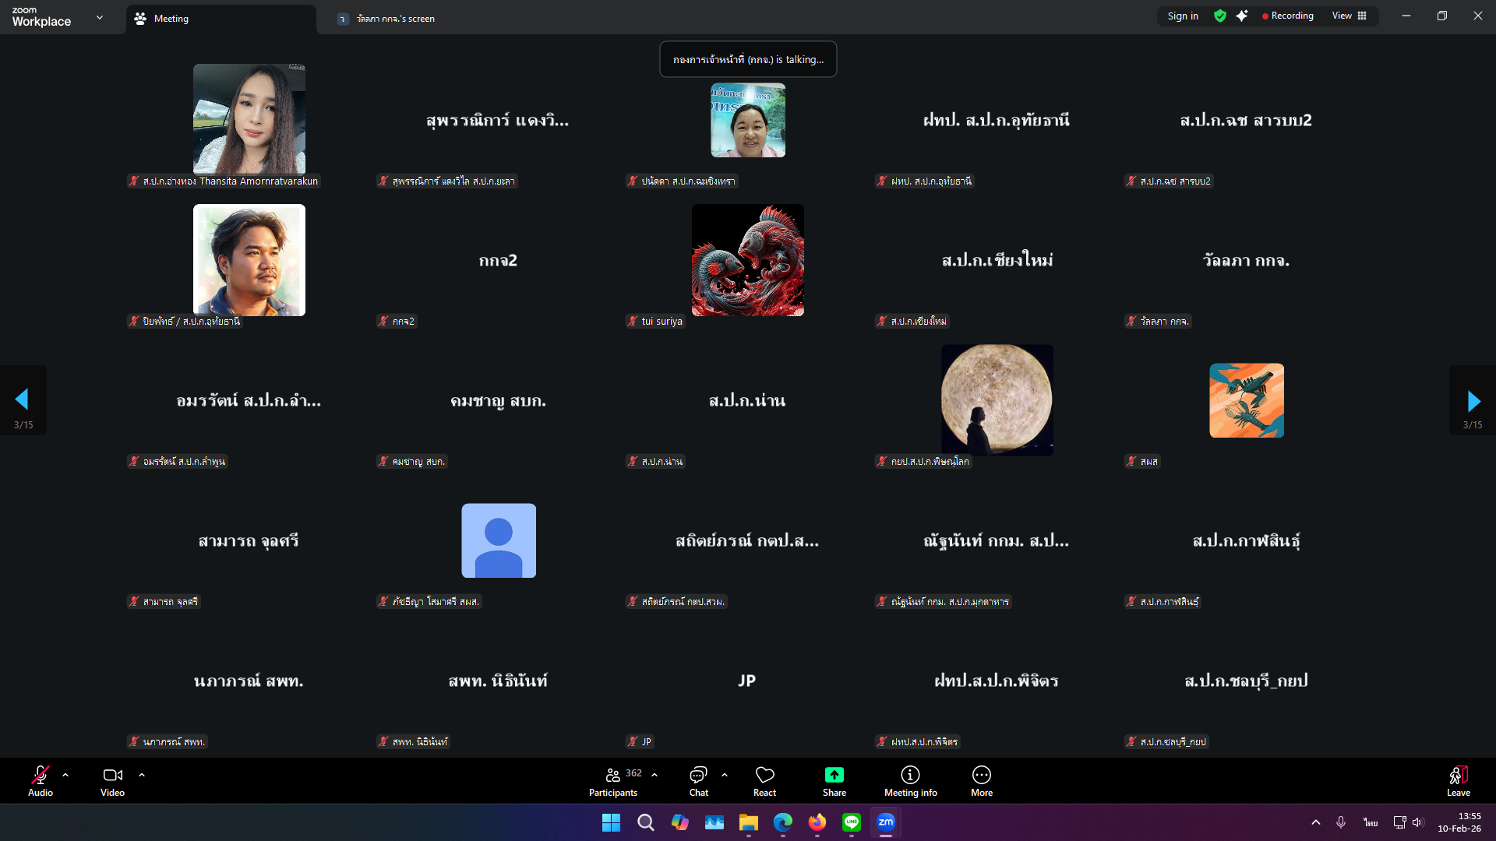Open the More options menu
Viewport: 1496px width, 841px height.
(x=981, y=775)
